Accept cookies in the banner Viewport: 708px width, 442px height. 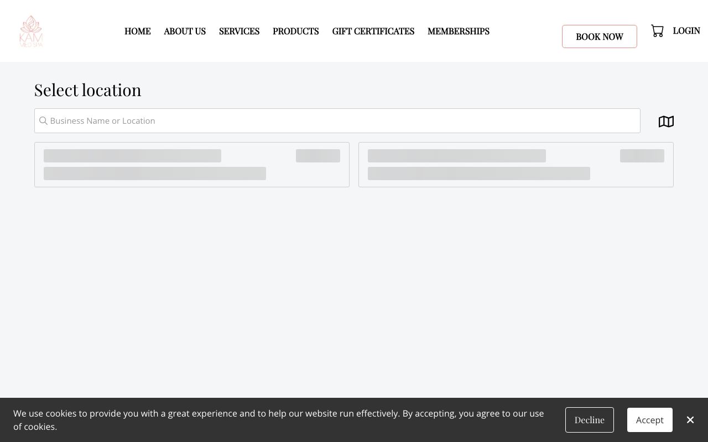pos(649,420)
